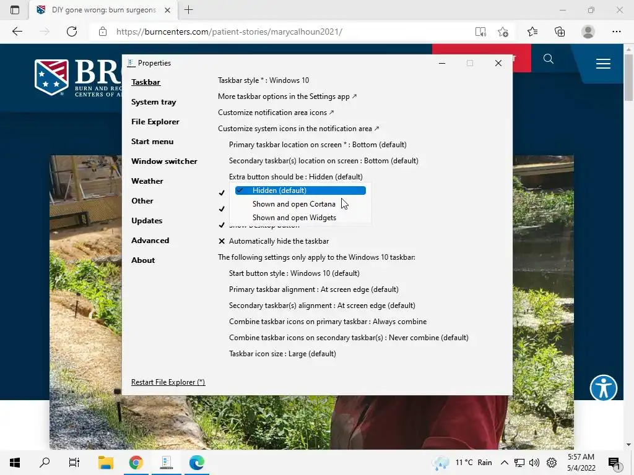Open the accessibility widget icon
Viewport: 634px width, 475px height.
(x=603, y=388)
